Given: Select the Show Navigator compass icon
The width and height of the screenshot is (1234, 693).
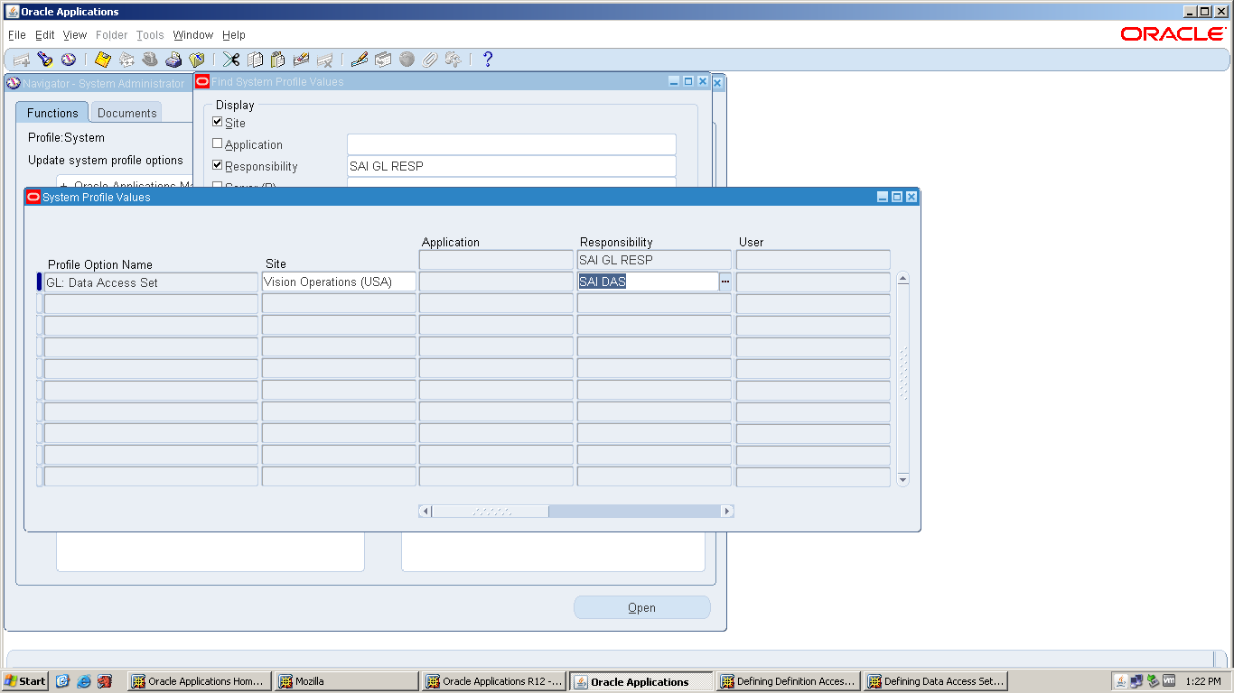Looking at the screenshot, I should (70, 60).
